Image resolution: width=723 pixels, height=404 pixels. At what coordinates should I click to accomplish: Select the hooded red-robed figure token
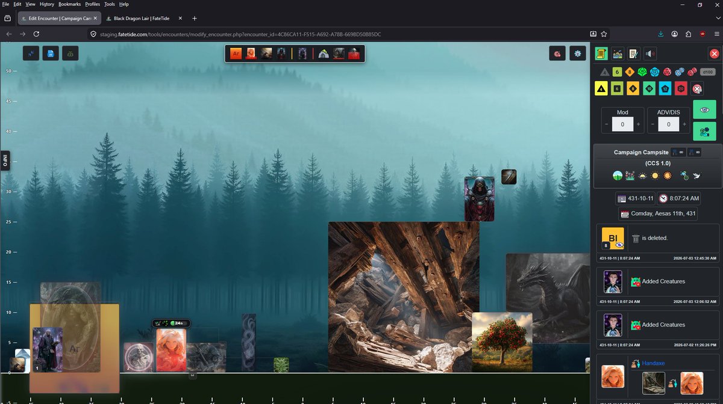(479, 198)
